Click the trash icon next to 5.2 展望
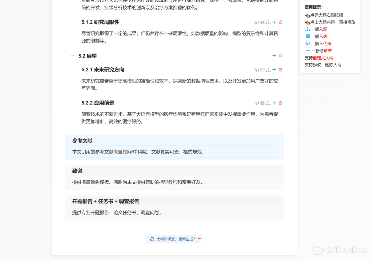The height and width of the screenshot is (261, 371). pyautogui.click(x=280, y=55)
